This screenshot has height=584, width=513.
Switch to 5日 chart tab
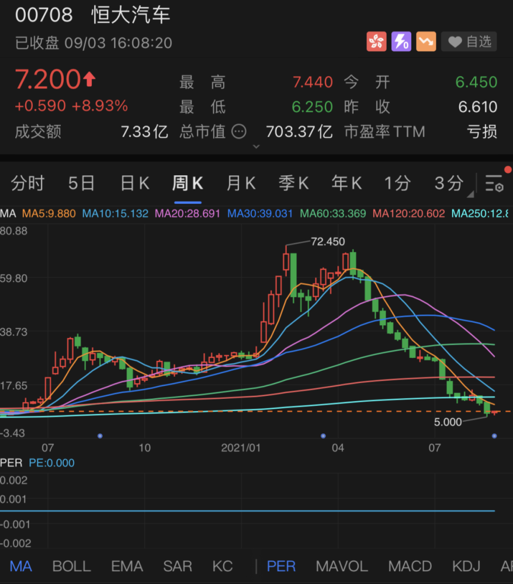tap(81, 183)
